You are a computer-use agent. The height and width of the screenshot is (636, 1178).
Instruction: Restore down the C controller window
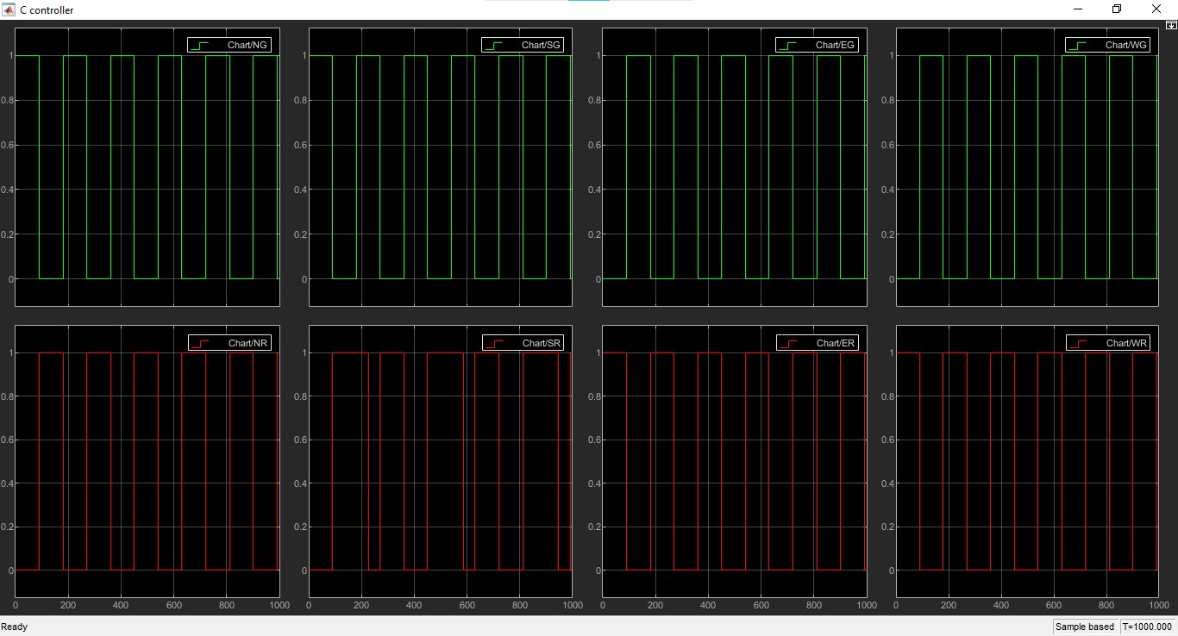1116,9
